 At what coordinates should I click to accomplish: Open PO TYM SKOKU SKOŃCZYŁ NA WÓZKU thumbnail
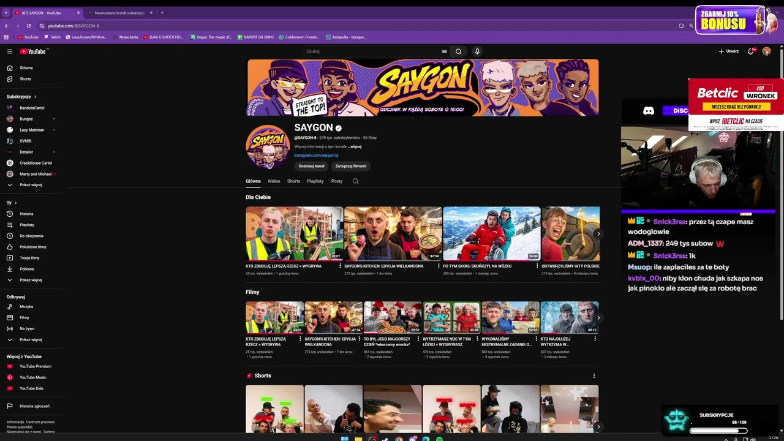click(x=492, y=233)
